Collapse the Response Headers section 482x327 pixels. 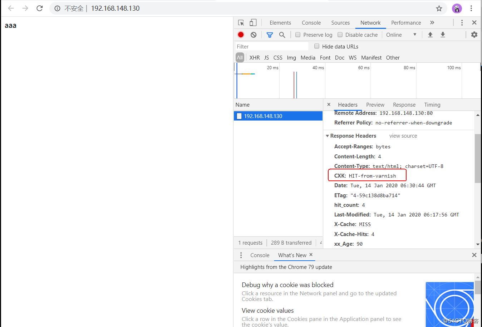click(x=327, y=136)
